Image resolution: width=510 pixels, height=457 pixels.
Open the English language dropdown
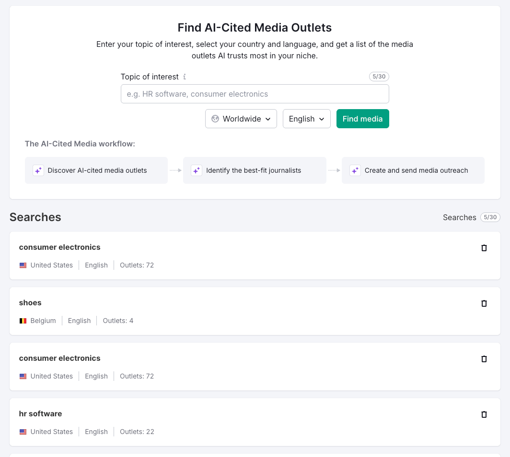coord(307,119)
